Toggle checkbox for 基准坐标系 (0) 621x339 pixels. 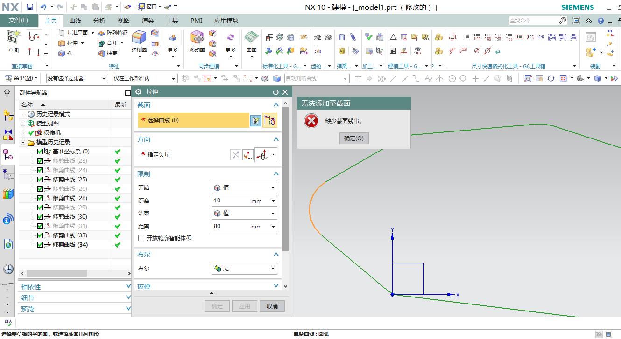point(40,152)
